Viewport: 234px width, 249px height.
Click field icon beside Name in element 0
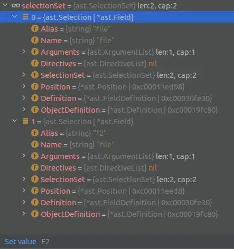[35, 40]
